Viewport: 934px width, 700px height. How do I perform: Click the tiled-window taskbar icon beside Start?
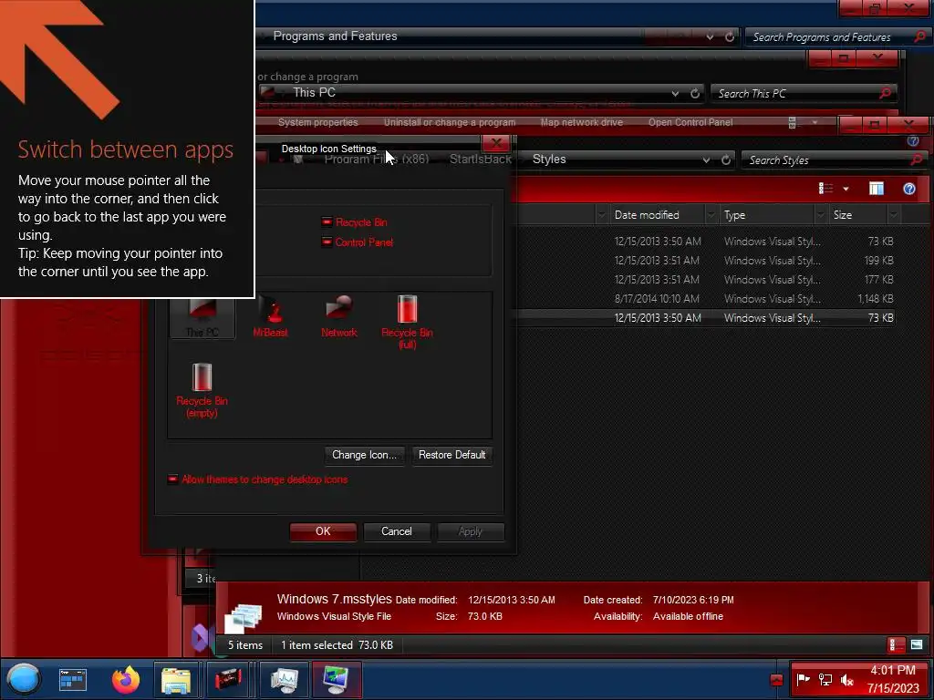tap(73, 680)
